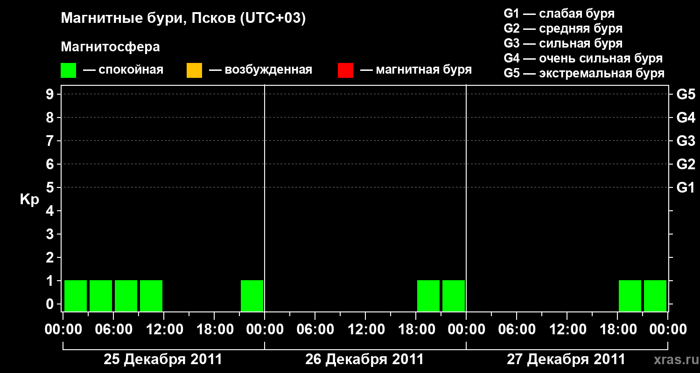This screenshot has height=373, width=700.
Task: Click the 'G2 — средняя буря' legend line
Action: pos(563,28)
